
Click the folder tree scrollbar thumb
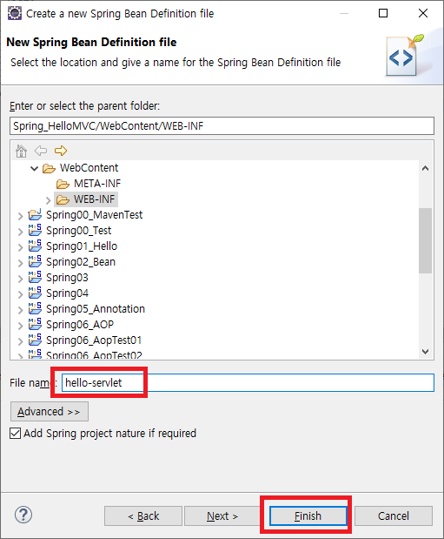click(x=426, y=240)
